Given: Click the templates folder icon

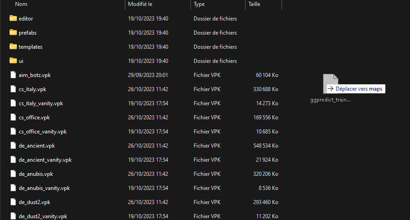Looking at the screenshot, I should (13, 46).
